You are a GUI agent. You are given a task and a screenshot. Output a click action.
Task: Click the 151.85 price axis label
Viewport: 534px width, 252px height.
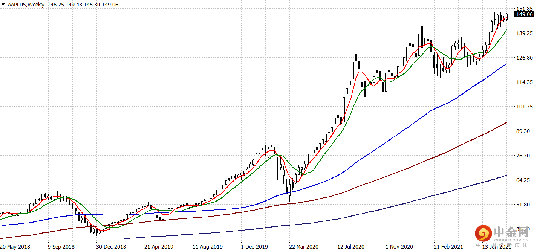pos(524,8)
